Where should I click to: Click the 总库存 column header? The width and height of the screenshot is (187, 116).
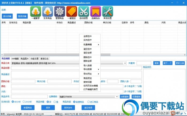(125, 23)
